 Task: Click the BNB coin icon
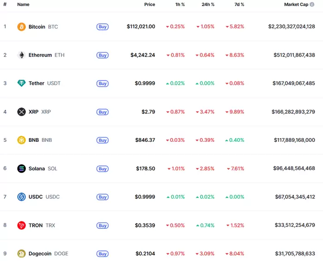[x=21, y=140]
